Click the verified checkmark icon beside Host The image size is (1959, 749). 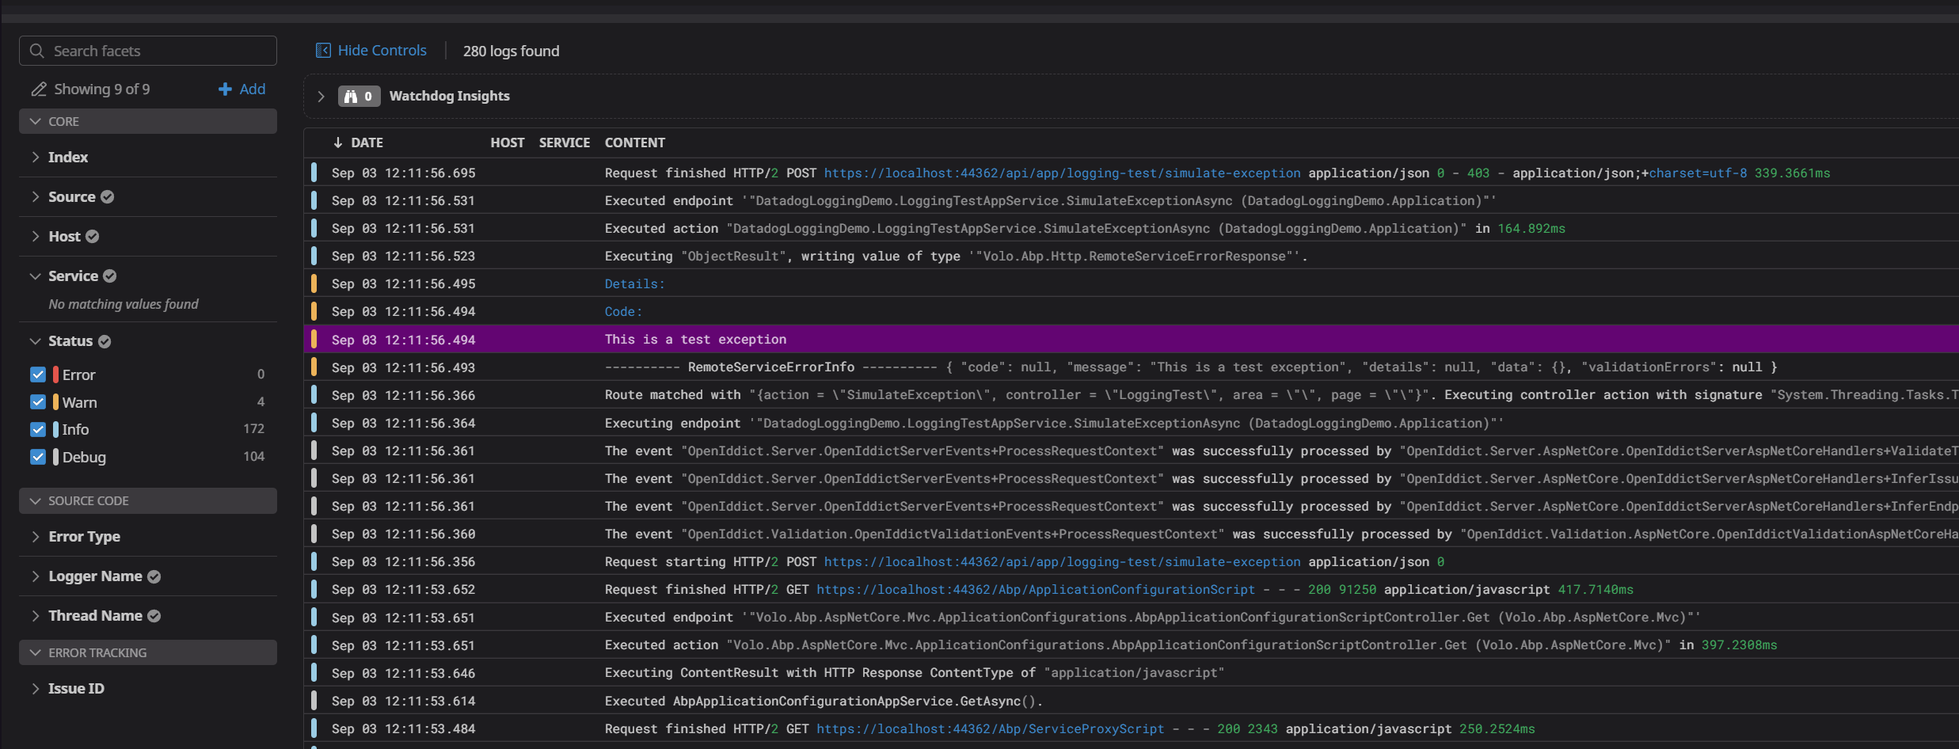point(92,237)
